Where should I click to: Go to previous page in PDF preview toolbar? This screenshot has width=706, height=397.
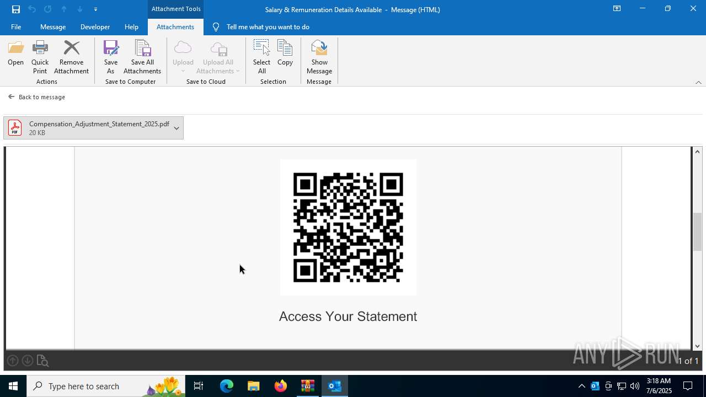13,361
